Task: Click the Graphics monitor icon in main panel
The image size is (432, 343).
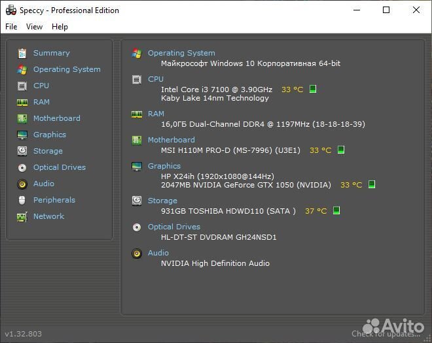Action: coord(137,167)
